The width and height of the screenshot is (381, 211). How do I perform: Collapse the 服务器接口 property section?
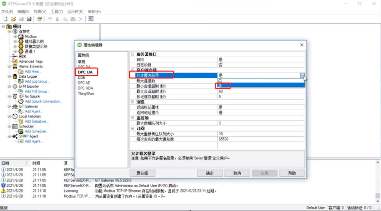tap(133, 54)
